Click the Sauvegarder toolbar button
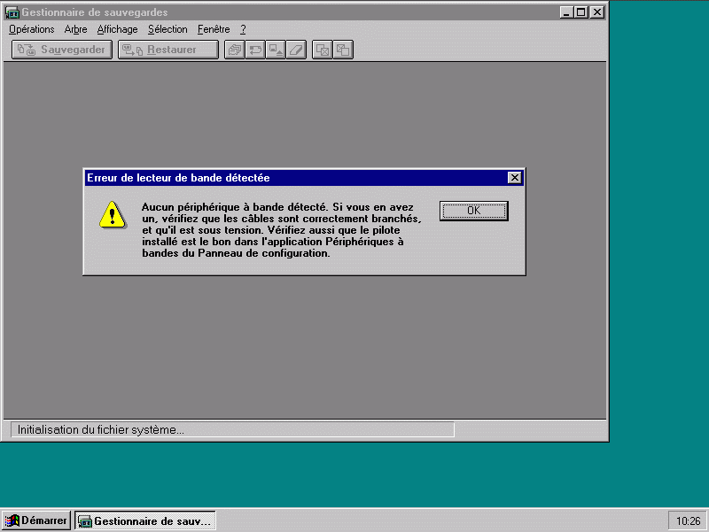The height and width of the screenshot is (532, 709). tap(62, 50)
